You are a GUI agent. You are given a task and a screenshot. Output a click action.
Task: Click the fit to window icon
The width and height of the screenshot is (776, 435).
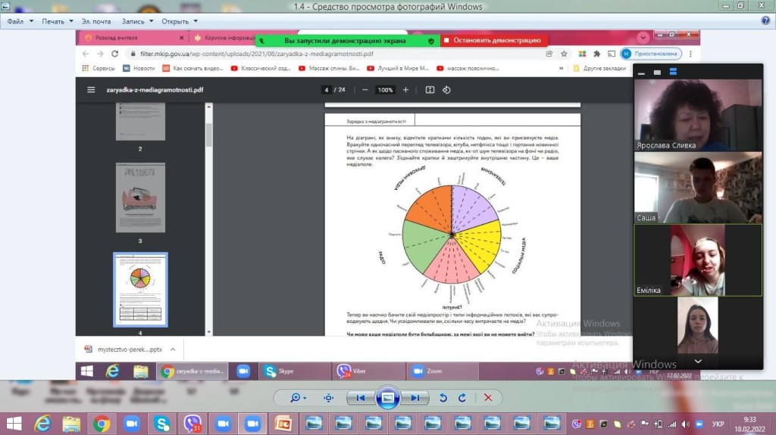coord(329,397)
